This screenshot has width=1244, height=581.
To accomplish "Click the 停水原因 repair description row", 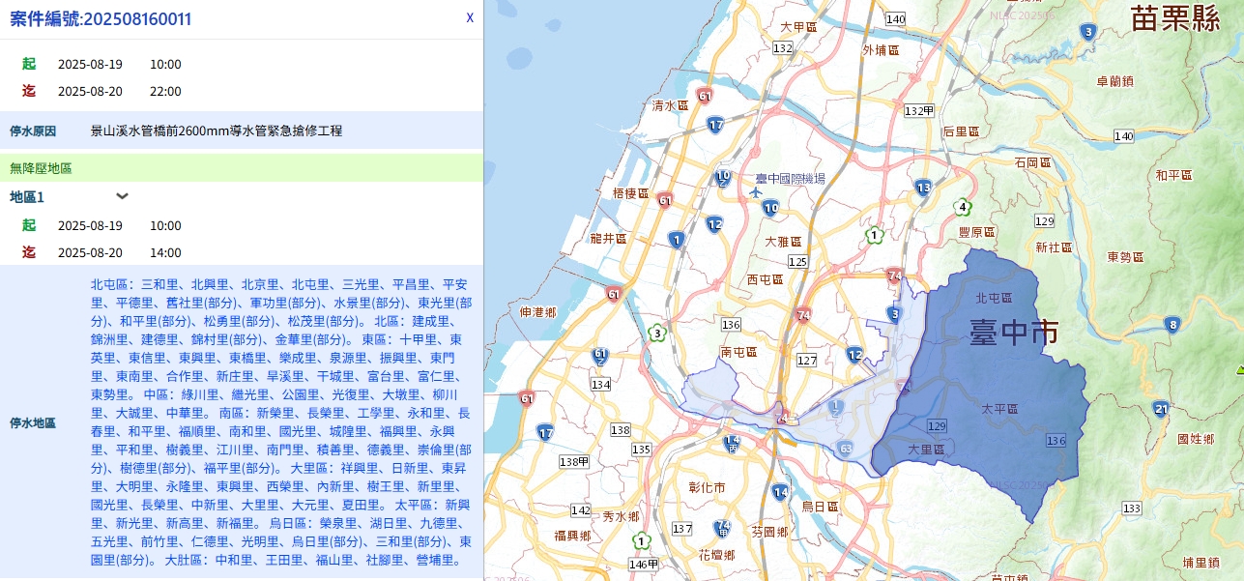I will (x=217, y=131).
